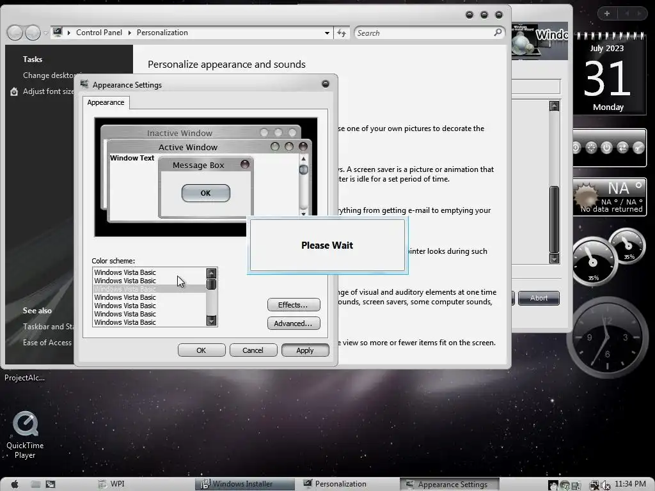Click preview Active Window scrollbar thumb
Screen dimensions: 655x491
tap(304, 169)
